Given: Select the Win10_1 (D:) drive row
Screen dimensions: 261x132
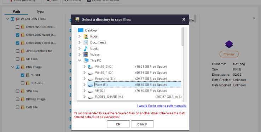Looking at the screenshot, I should (x=129, y=73).
